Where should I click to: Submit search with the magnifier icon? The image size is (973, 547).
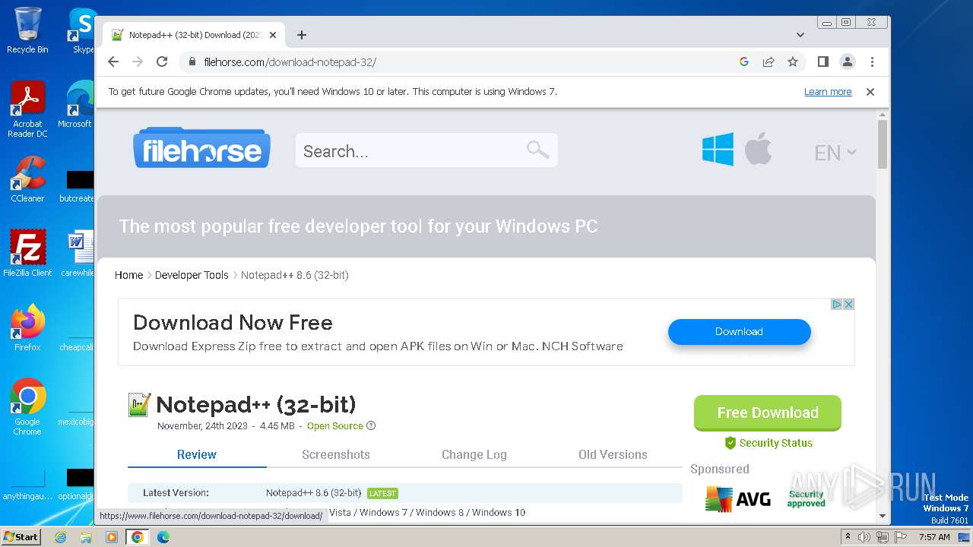click(x=537, y=150)
